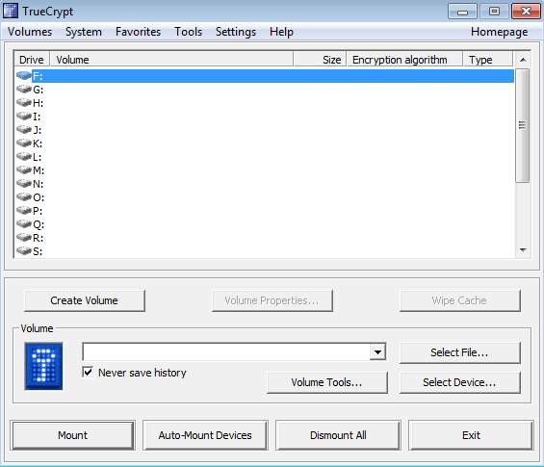Screen dimensions: 544x467
Task: Click the TrueCrypt title bar app icon
Action: pos(11,11)
